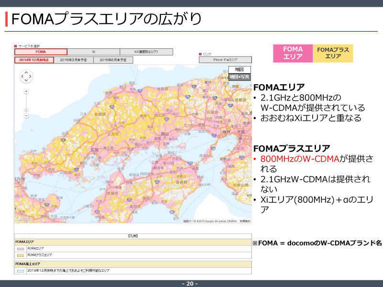Click the yellow FOMAプラスエリア label box
Image resolution: width=383 pixels, height=287 pixels.
tap(333, 53)
